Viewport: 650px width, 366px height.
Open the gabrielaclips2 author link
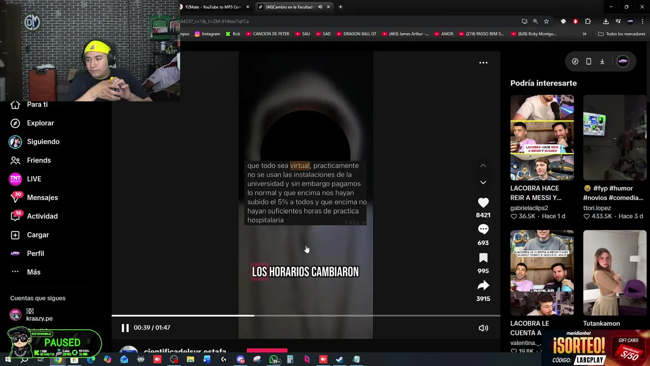tap(529, 208)
